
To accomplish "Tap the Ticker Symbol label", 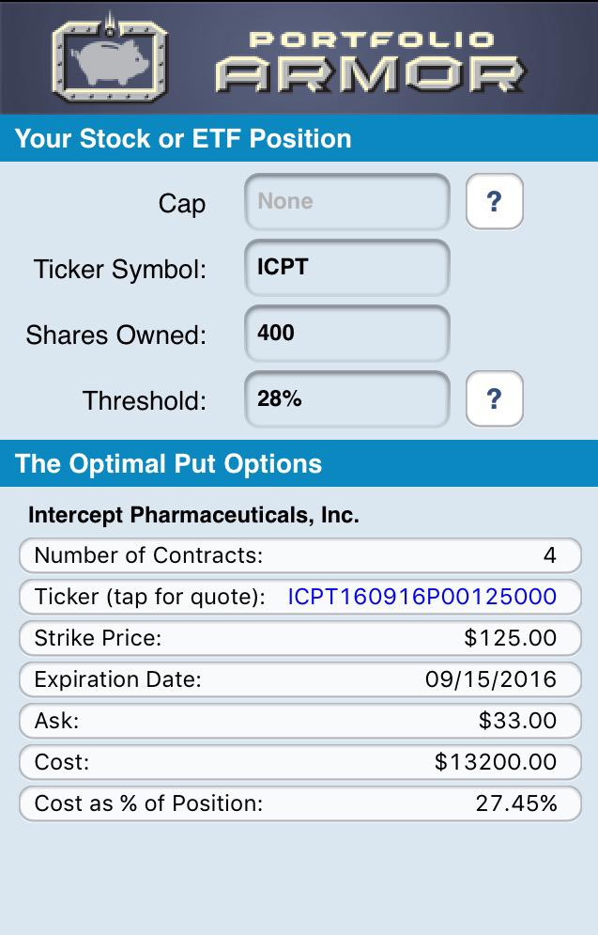I will point(120,270).
